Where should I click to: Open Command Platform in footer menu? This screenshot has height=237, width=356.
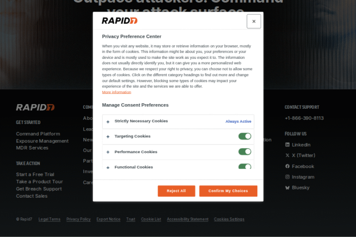click(38, 134)
